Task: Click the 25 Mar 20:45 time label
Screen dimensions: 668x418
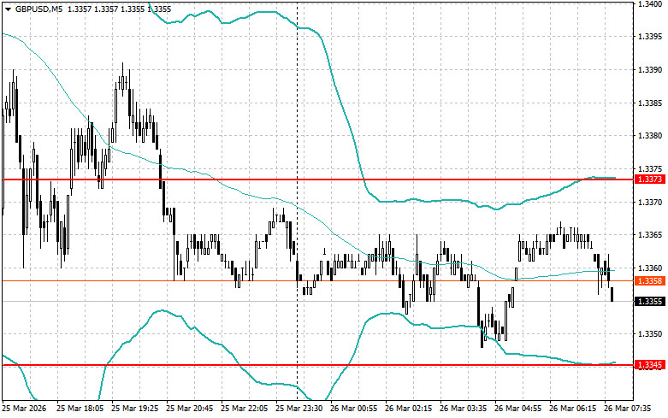Action: coord(190,409)
